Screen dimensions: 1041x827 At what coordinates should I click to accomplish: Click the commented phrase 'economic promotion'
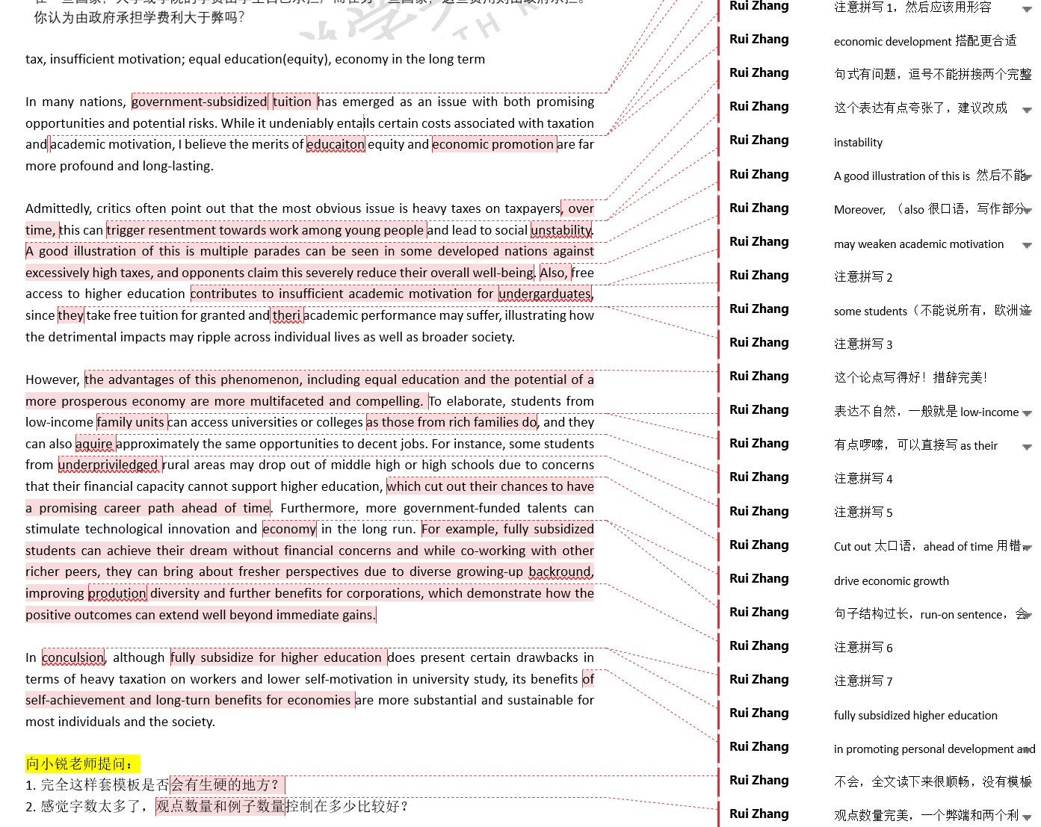click(x=493, y=144)
